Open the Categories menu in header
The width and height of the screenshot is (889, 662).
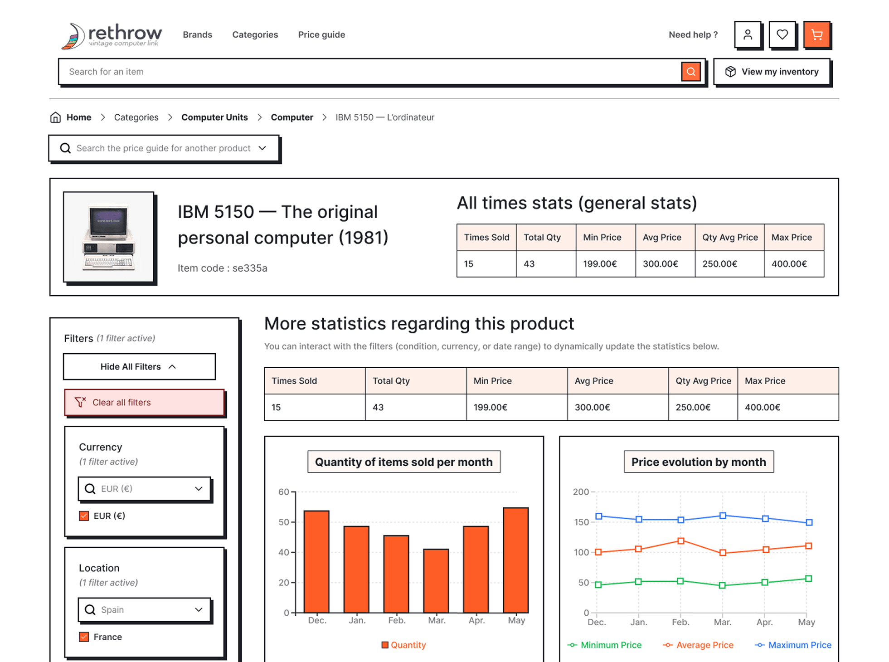pos(255,34)
